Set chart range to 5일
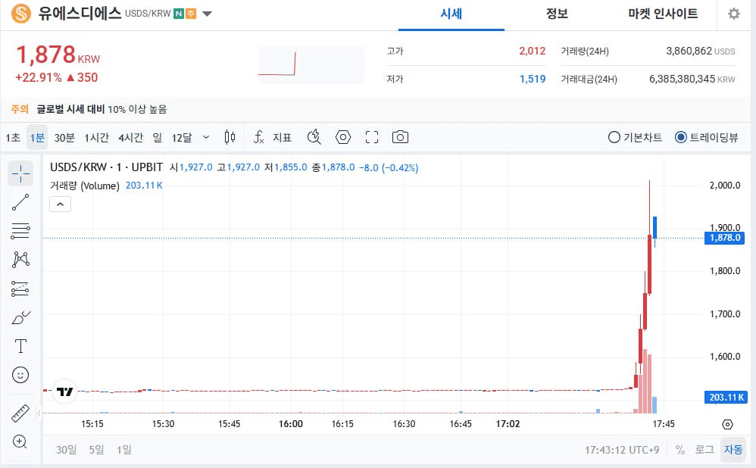This screenshot has width=756, height=468. click(x=96, y=450)
